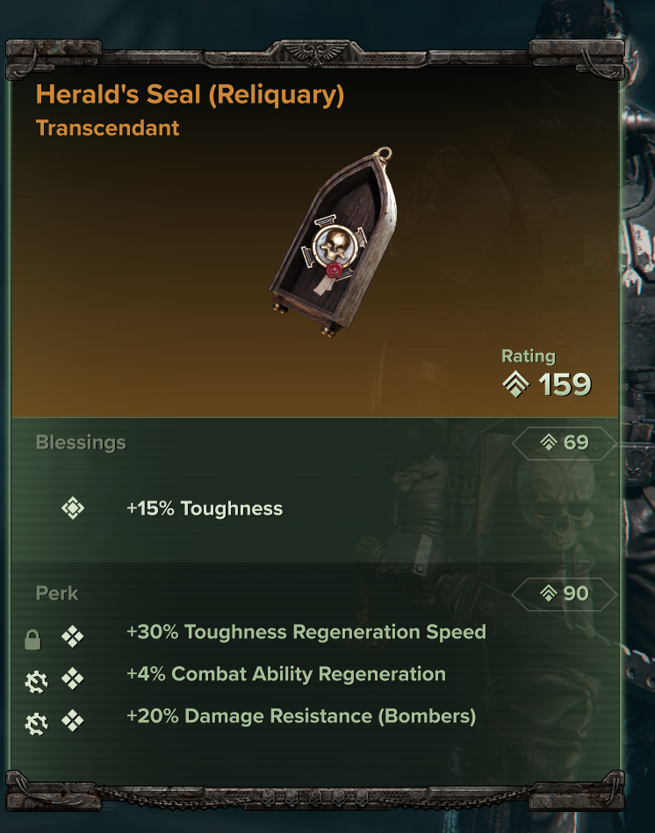Click the reroll gear beside Damage Resistance (Bombers)
This screenshot has width=655, height=833.
tap(36, 722)
